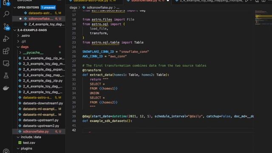
Task: Click AWS_CONN_ID variable on line 24
Action: pyautogui.click(x=93, y=56)
